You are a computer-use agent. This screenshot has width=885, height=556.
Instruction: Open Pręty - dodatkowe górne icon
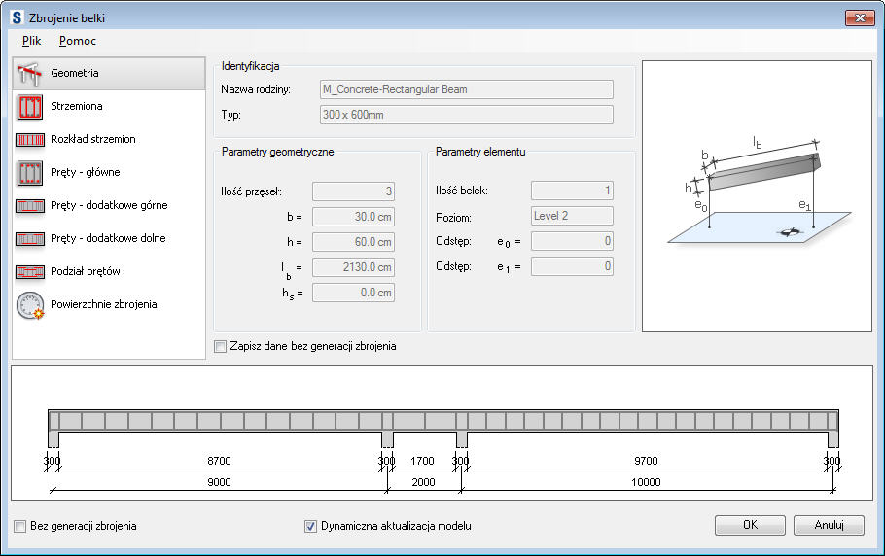(x=30, y=206)
